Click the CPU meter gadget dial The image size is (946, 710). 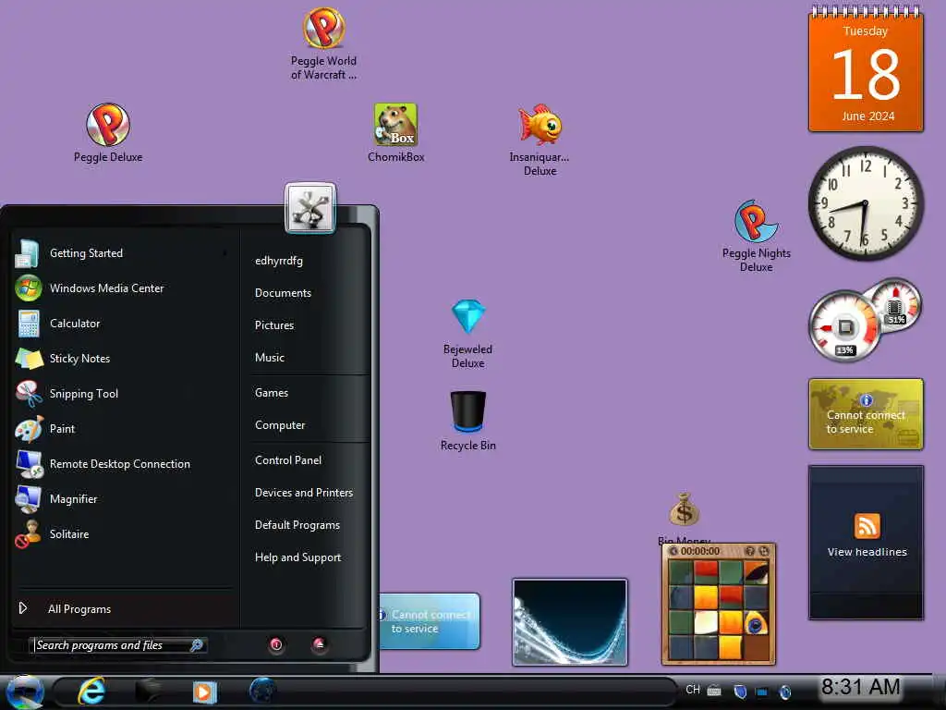[x=846, y=326]
